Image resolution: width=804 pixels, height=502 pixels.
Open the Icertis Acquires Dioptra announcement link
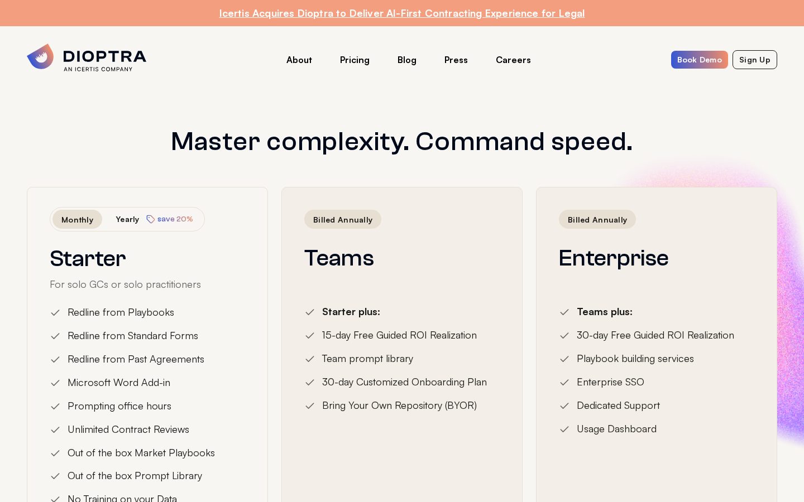(x=402, y=13)
